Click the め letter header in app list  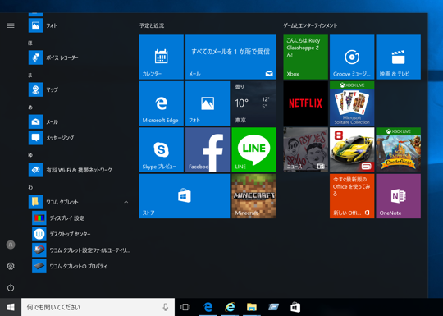[x=30, y=108]
